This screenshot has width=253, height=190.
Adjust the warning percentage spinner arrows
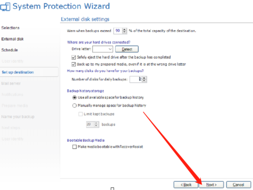(125, 31)
